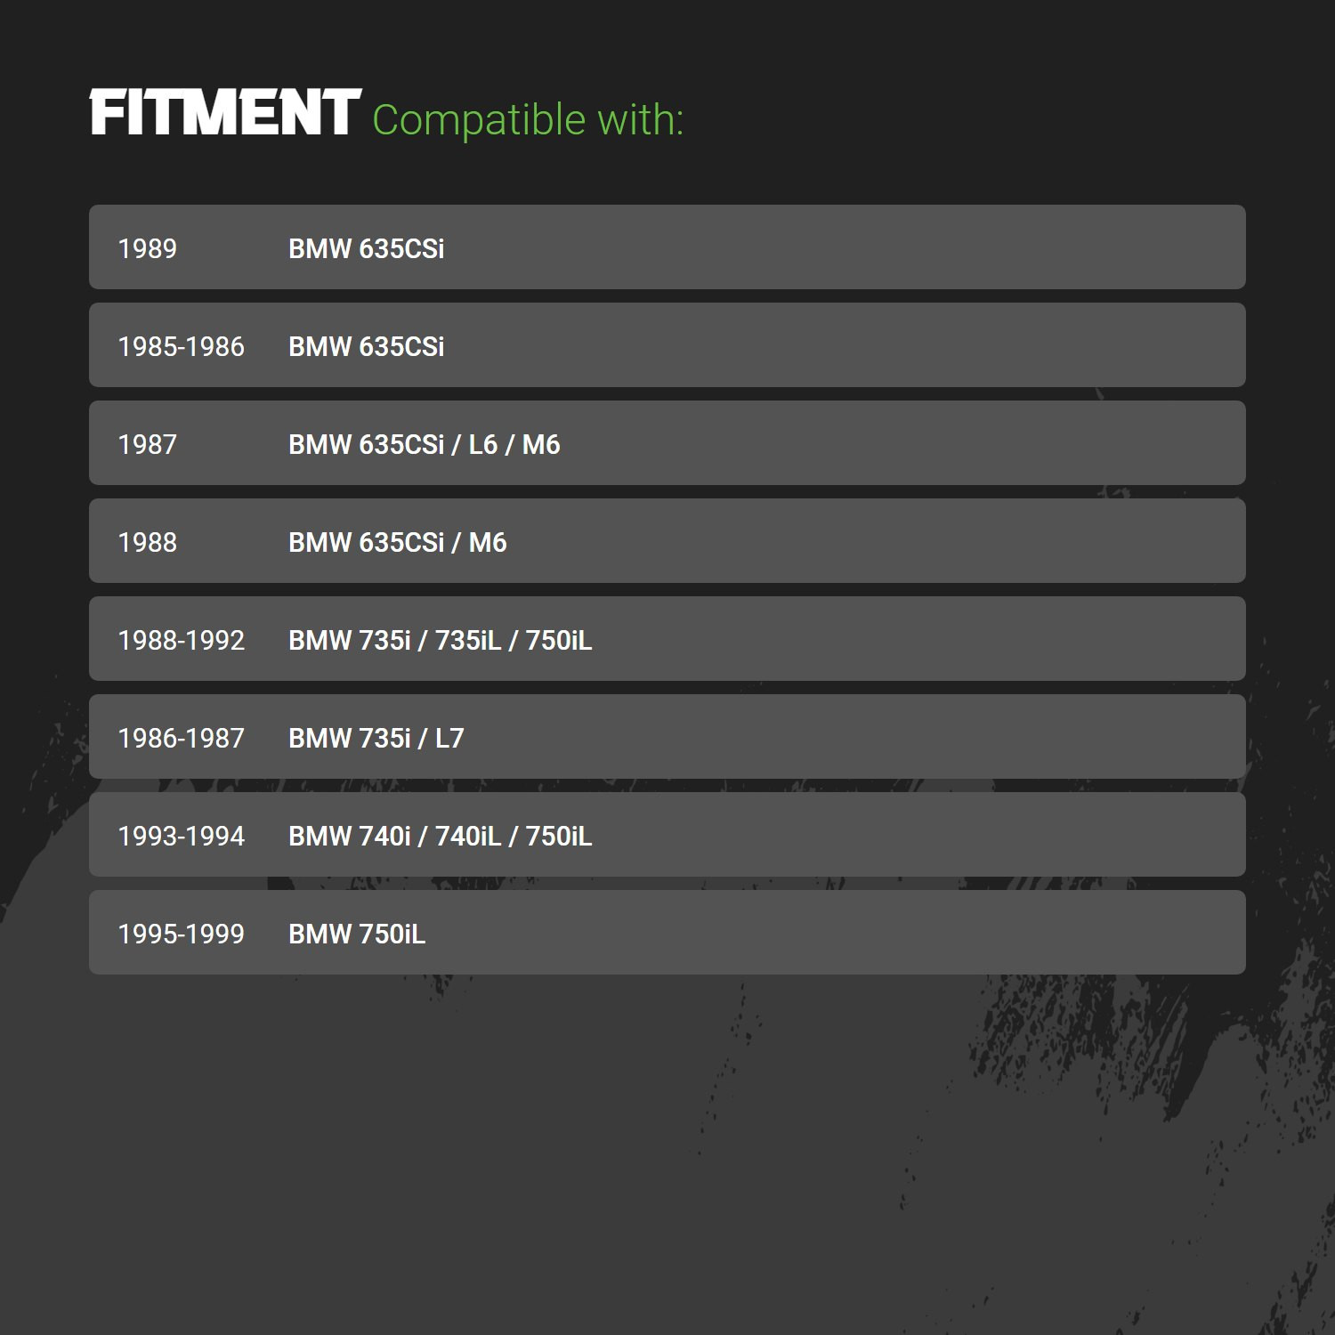Click the BMW 635CSi text in the 1989 row
Viewport: 1335px width, 1335px height.
pyautogui.click(x=367, y=248)
